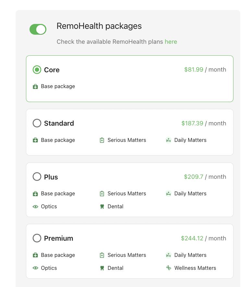This screenshot has width=251, height=287.
Task: Click the Dental tooth icon in Premium
Action: (x=102, y=268)
